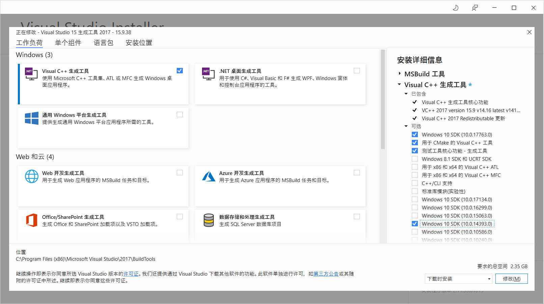Open the 第三方公告 link
The height and width of the screenshot is (304, 544).
point(326,274)
